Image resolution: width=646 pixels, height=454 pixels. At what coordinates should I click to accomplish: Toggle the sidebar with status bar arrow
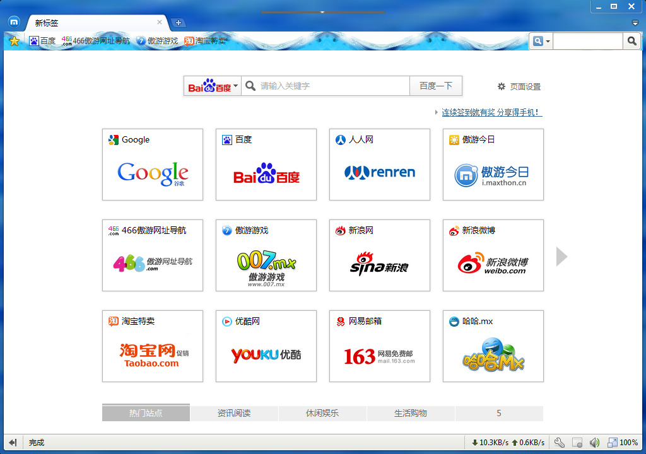13,443
